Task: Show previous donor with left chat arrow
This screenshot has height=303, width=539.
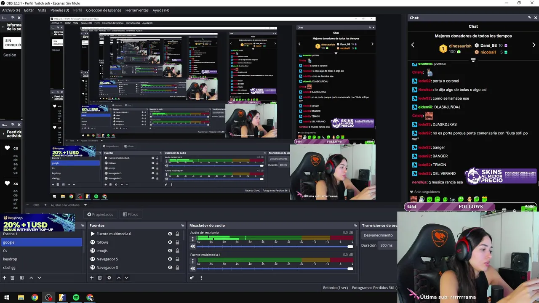Action: coord(413,45)
